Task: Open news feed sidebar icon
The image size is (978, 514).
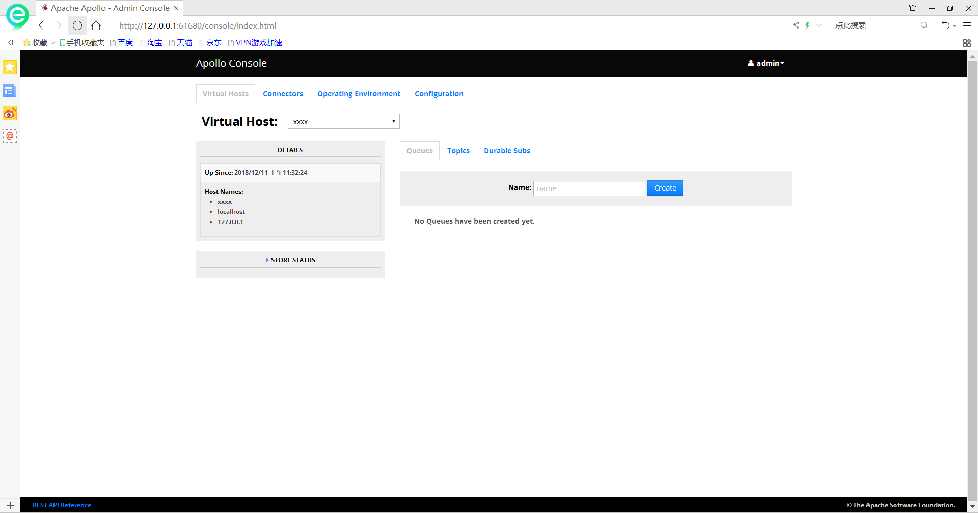Action: click(10, 90)
